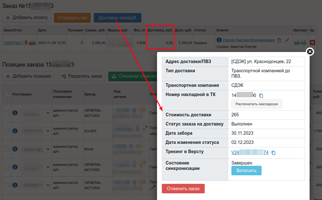
Task: Open supplier dropdown in EuroEX row
Action: click(35, 131)
